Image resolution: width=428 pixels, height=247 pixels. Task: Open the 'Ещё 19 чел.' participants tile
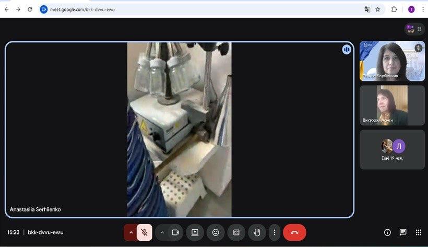392,149
